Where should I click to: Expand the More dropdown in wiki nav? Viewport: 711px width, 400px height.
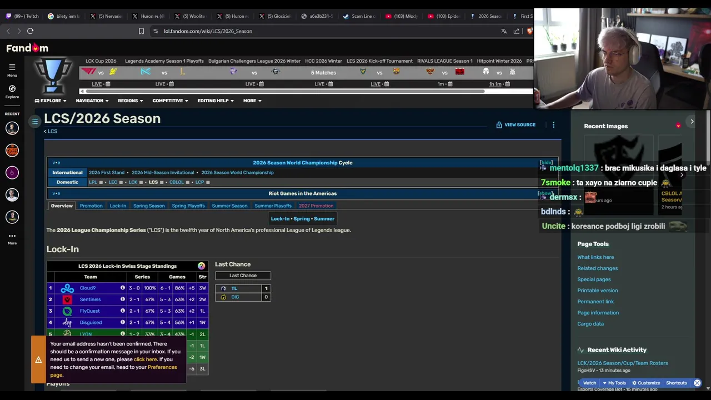coord(252,101)
